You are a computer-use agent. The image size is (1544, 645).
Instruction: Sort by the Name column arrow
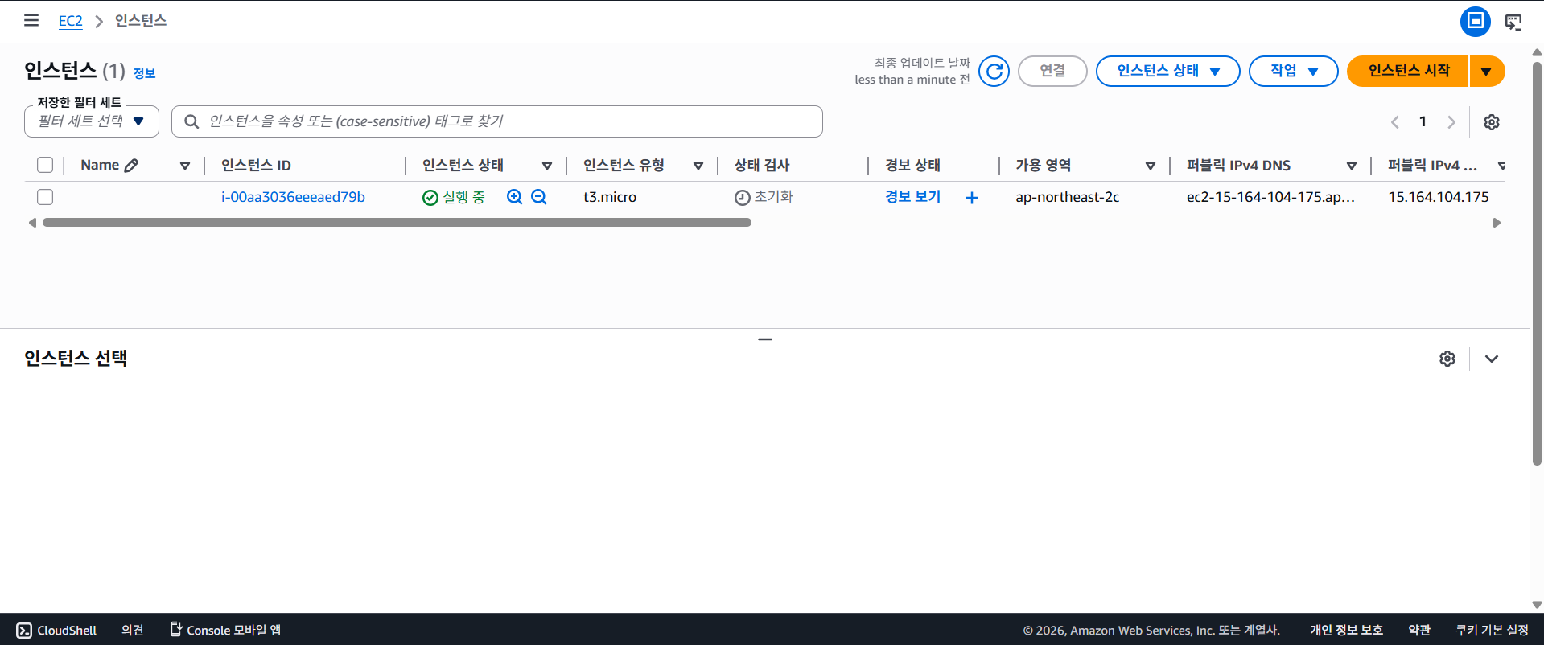(185, 166)
